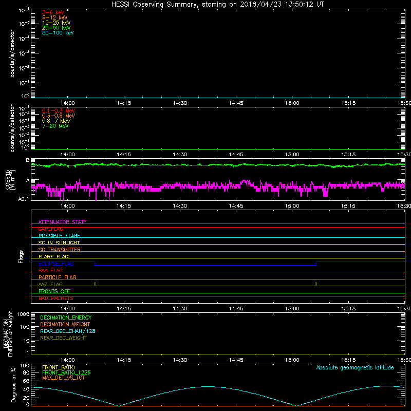Click the 0.8-7 MeV legend entry

tap(56, 121)
